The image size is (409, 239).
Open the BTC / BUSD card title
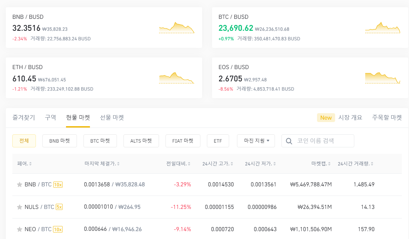(x=234, y=17)
